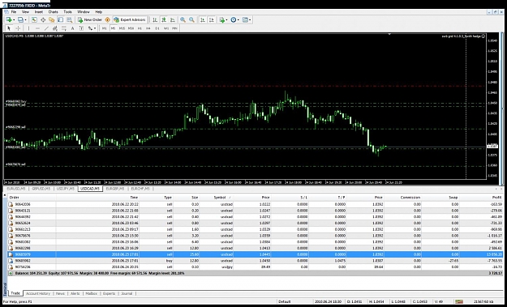Image resolution: width=507 pixels, height=307 pixels.
Task: Switch timeframe to M30
Action: (131, 28)
